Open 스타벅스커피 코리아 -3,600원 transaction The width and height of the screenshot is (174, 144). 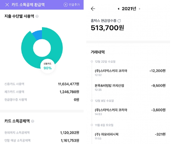[130, 112]
